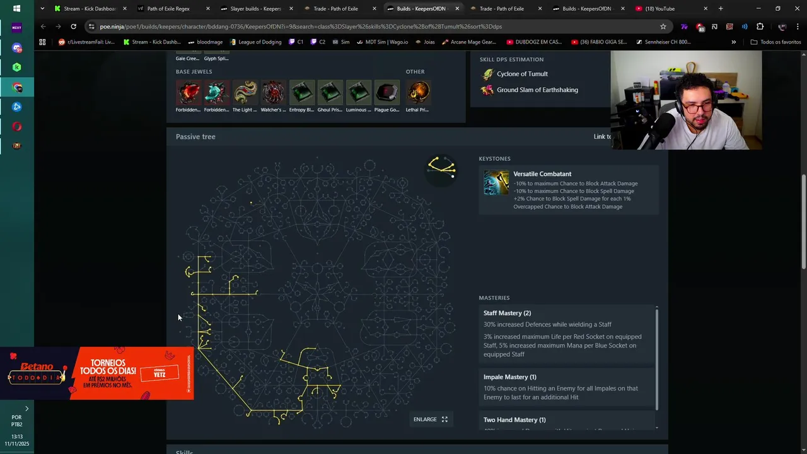Switch to the (18) YouTube tab
This screenshot has width=807, height=454.
(x=671, y=9)
